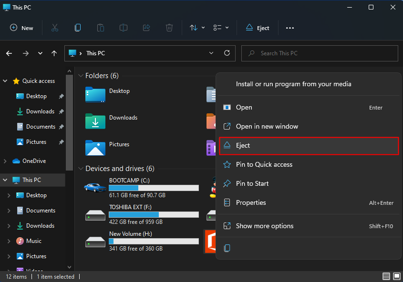Click the New button in toolbar
This screenshot has width=403, height=282.
(22, 28)
